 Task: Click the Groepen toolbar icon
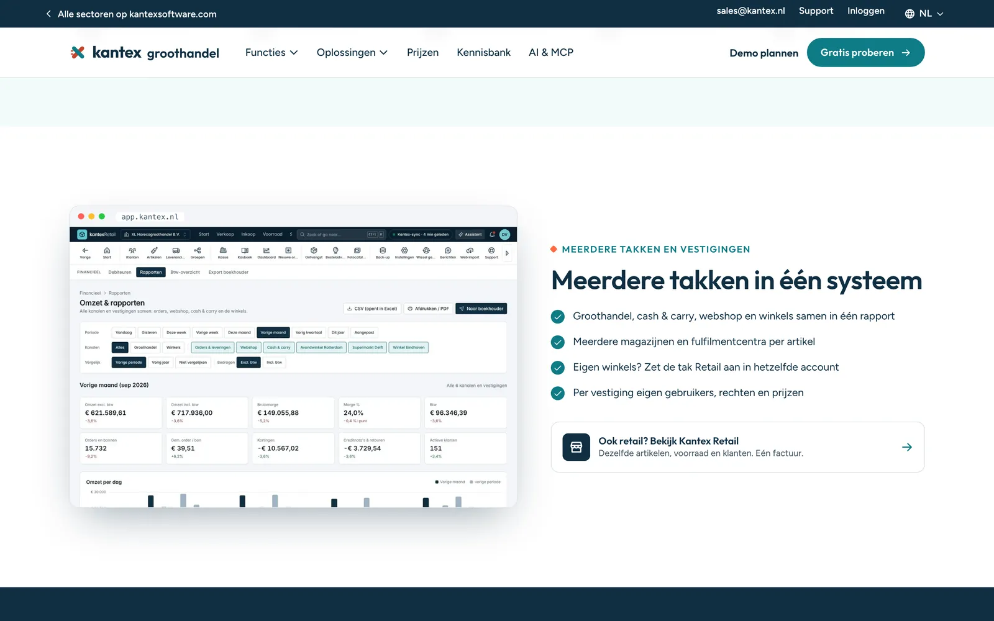click(x=198, y=253)
